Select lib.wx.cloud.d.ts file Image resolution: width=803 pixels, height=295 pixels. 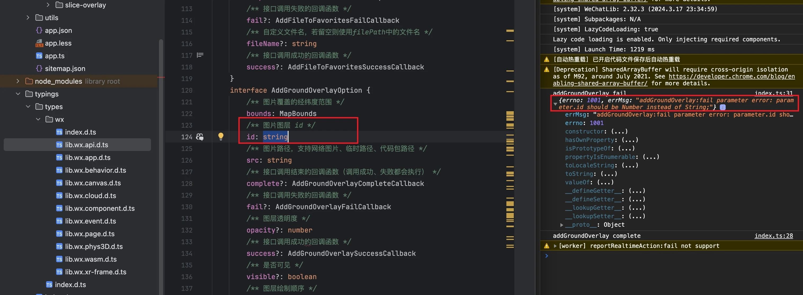pos(90,196)
